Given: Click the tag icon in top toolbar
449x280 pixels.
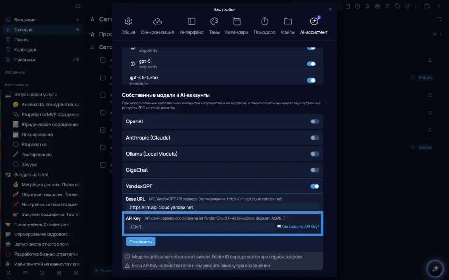Looking at the screenshot, I should (397, 6).
